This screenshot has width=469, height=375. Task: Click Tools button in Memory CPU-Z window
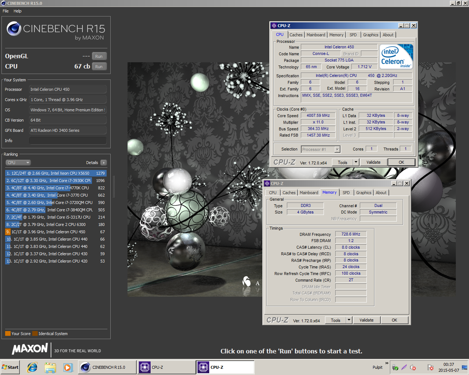(x=336, y=320)
